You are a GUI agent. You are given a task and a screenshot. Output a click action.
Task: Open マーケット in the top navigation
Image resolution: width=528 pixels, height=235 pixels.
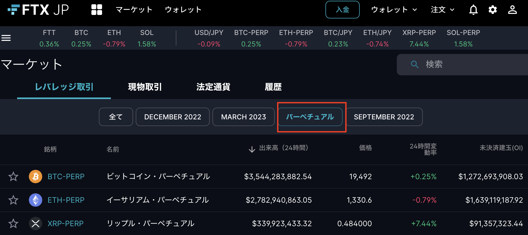[134, 10]
